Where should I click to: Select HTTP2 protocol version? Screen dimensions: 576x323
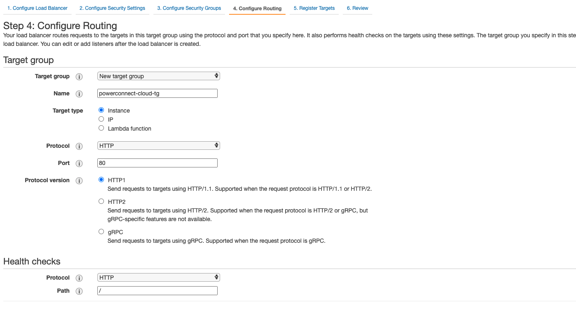tap(101, 201)
